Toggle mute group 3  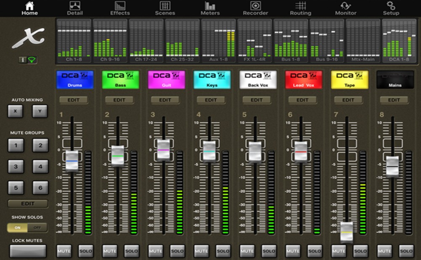point(16,167)
